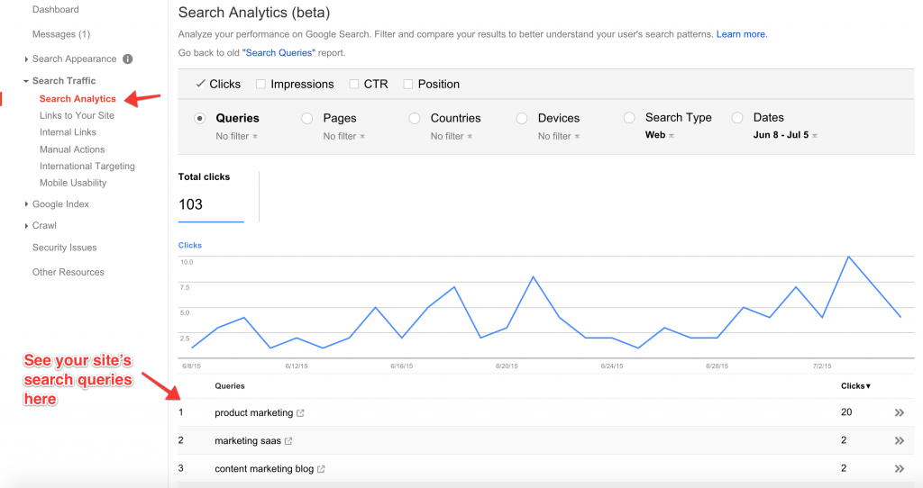Enable the Position checkbox
This screenshot has height=488, width=923.
(408, 84)
